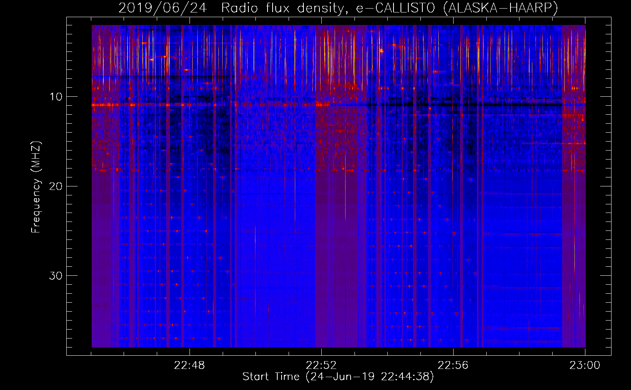Click the 22:52 time tick label

[321, 365]
